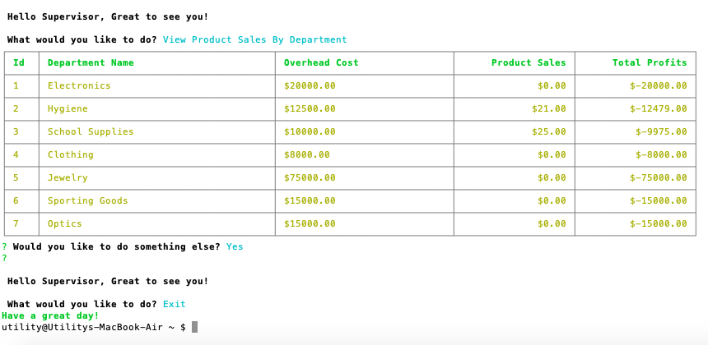Click the cyan Yes answer text

coord(235,246)
